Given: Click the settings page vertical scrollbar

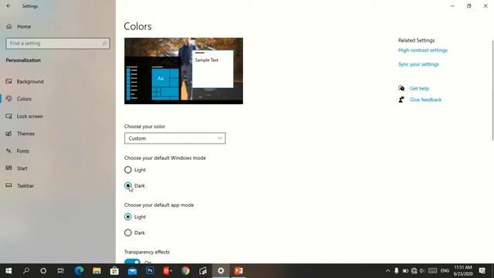Looking at the screenshot, I should tap(492, 90).
